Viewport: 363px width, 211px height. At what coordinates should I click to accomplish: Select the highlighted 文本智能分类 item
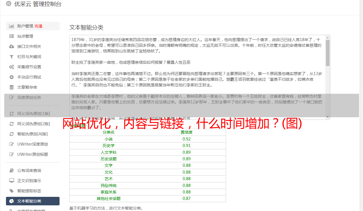coord(33,201)
